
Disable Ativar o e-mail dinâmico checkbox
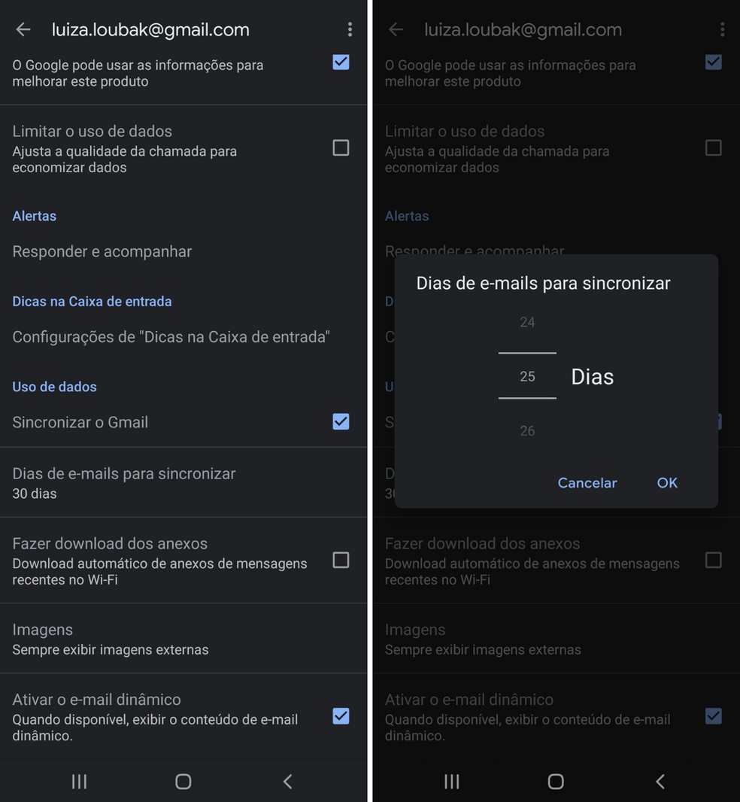341,716
